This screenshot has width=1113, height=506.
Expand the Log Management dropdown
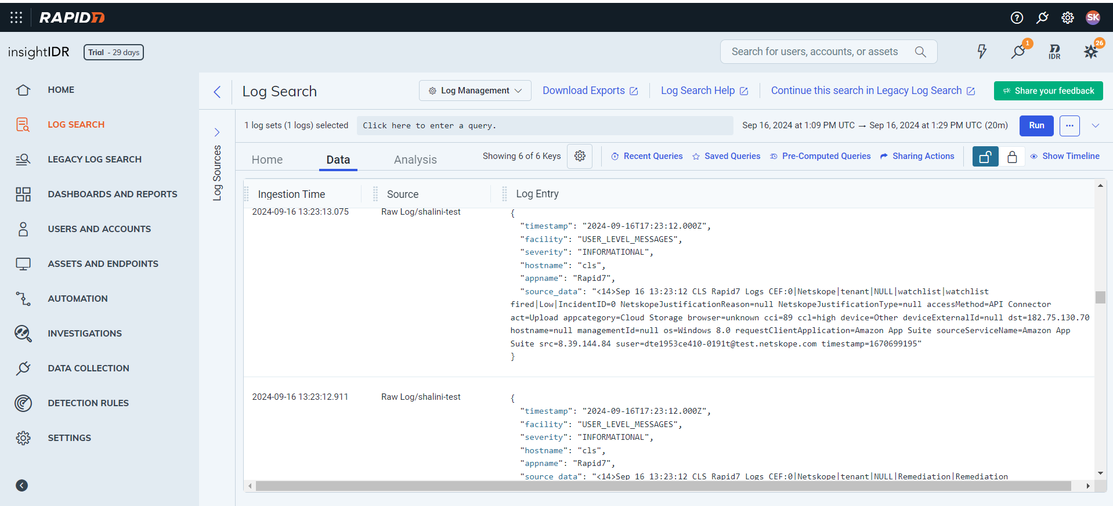pyautogui.click(x=475, y=91)
